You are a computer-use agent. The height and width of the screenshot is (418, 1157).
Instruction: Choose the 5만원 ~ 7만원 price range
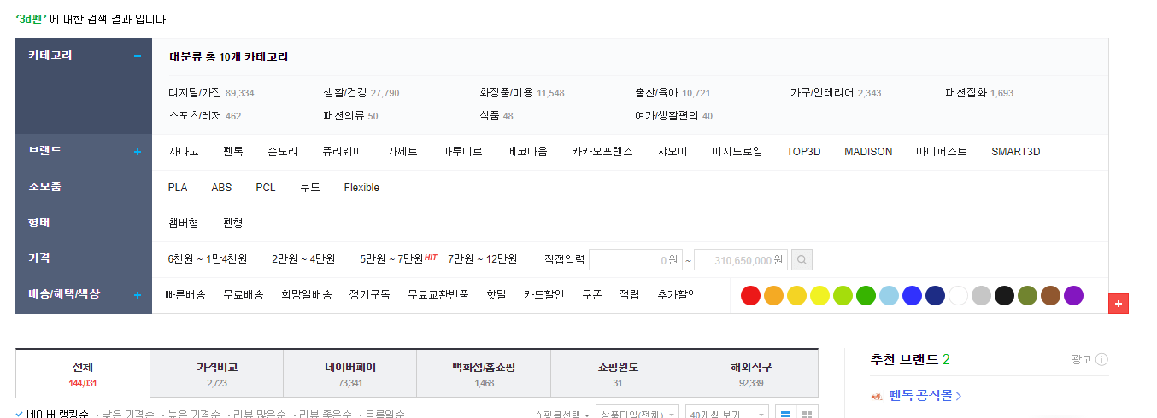(x=391, y=258)
